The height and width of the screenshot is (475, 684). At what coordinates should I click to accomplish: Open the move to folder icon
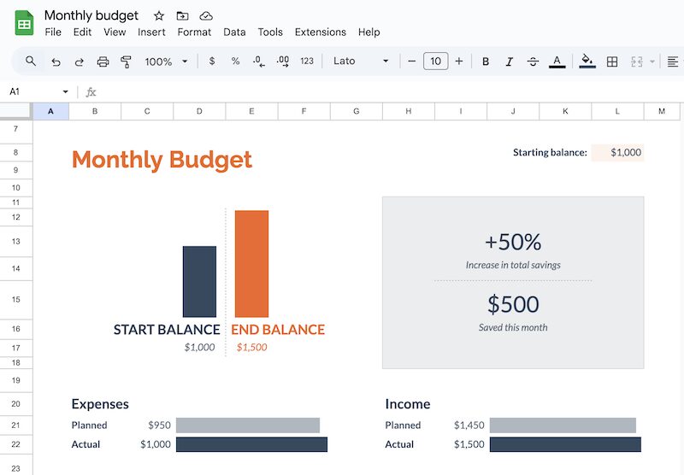[x=182, y=16]
